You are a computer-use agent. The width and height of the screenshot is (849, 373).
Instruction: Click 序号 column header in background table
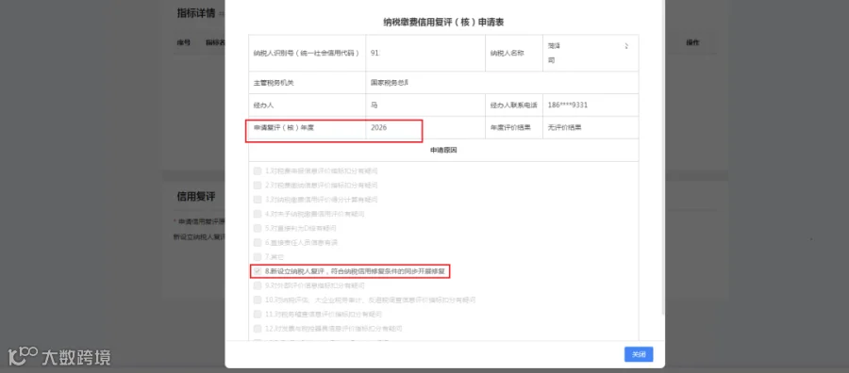tap(184, 42)
